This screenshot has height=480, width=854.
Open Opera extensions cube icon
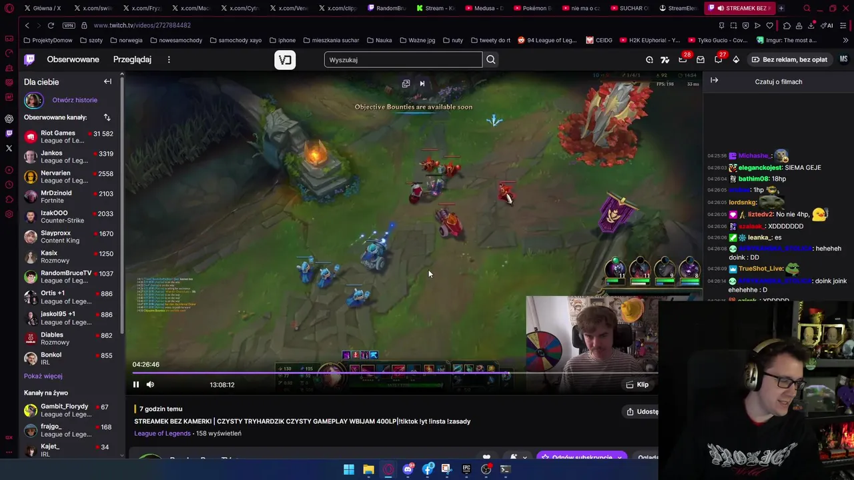787,25
